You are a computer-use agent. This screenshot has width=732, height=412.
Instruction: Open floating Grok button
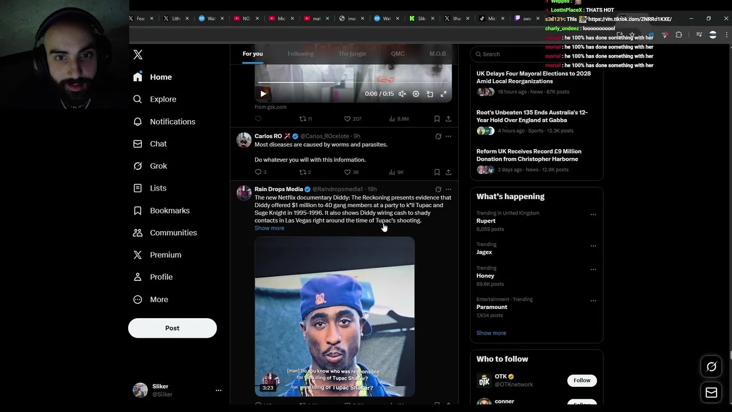711,367
